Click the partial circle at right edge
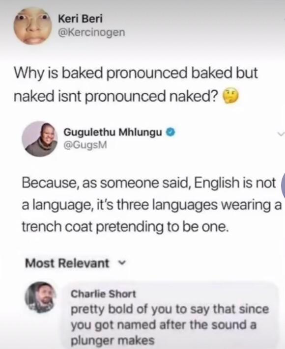 click(284, 186)
